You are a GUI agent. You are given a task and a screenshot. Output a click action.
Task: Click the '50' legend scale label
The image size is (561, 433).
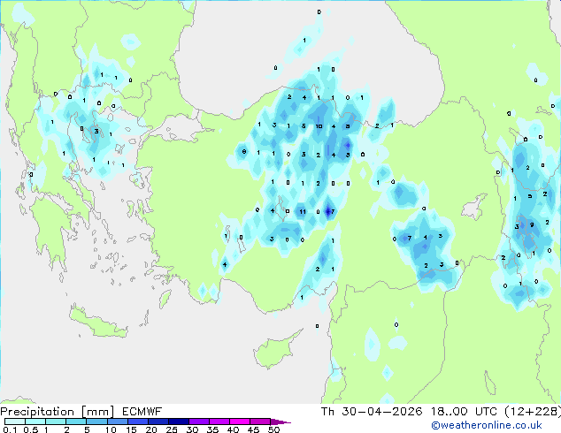click(x=273, y=429)
